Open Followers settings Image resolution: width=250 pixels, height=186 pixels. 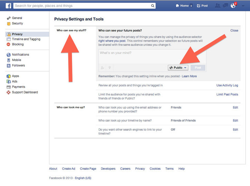point(18,65)
